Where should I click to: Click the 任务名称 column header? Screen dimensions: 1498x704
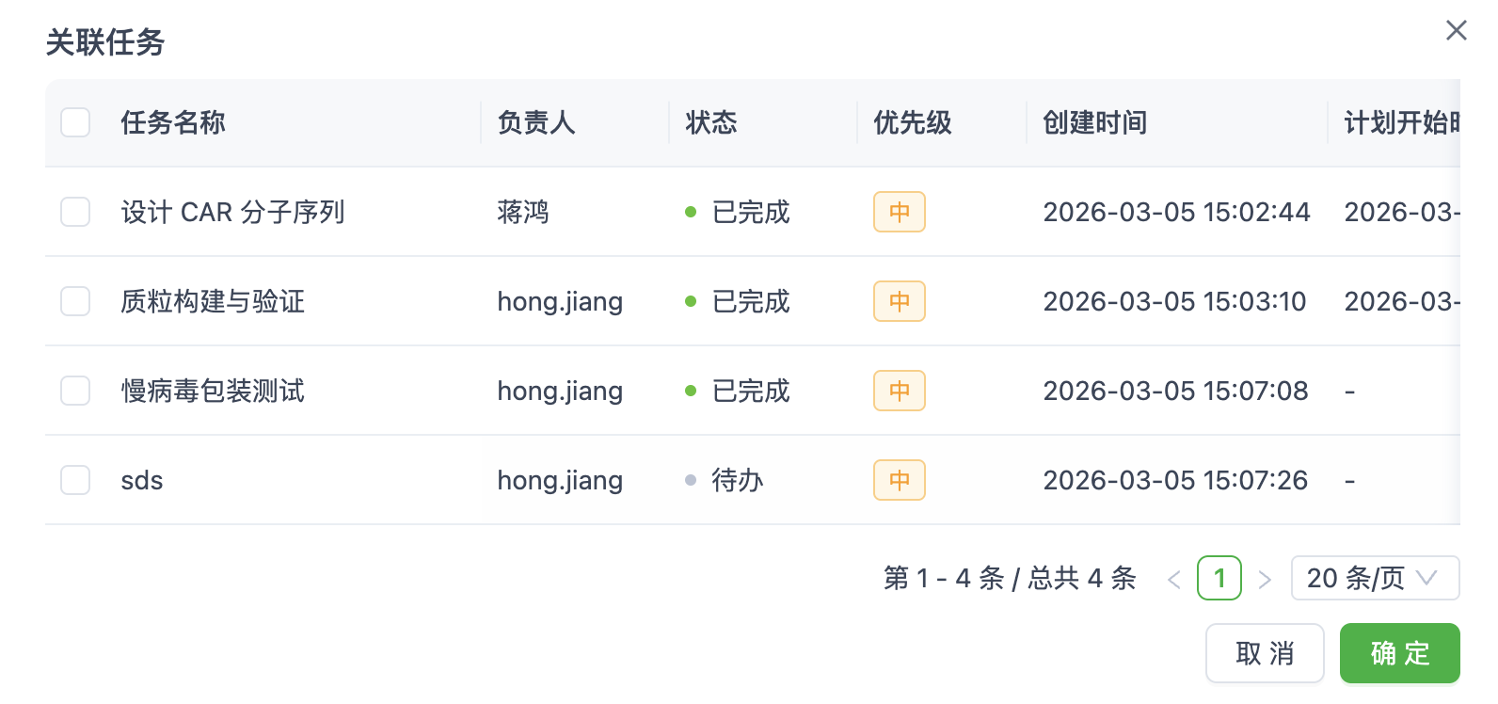pyautogui.click(x=173, y=122)
